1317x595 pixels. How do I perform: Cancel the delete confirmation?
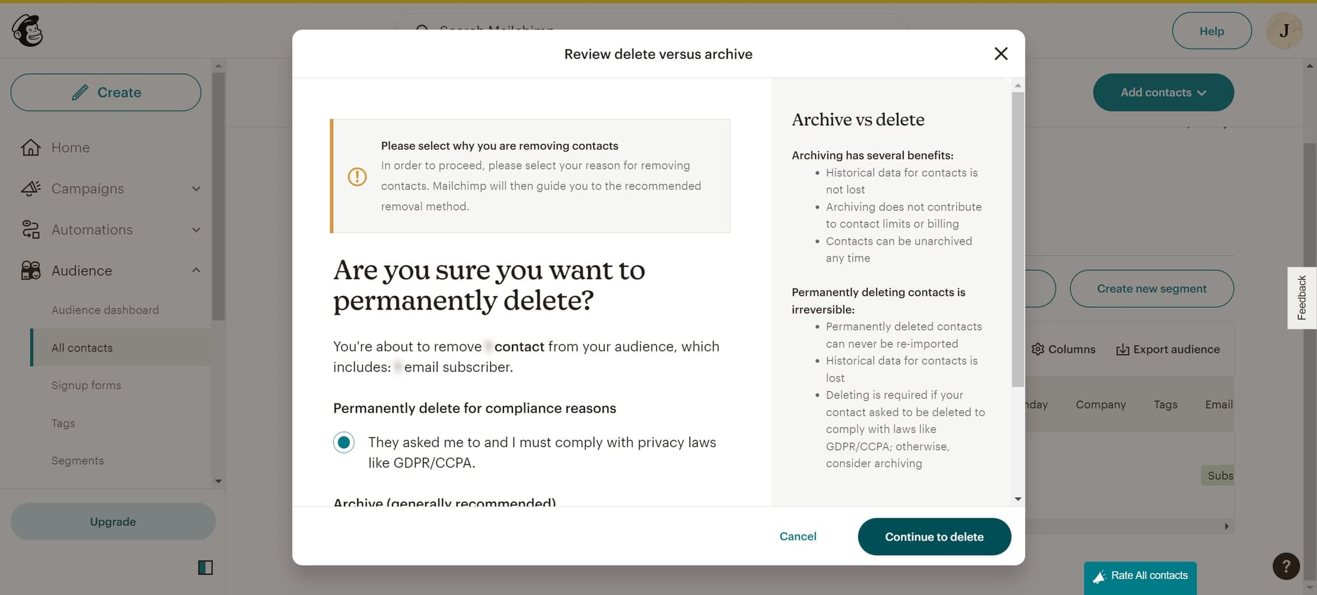(x=797, y=537)
